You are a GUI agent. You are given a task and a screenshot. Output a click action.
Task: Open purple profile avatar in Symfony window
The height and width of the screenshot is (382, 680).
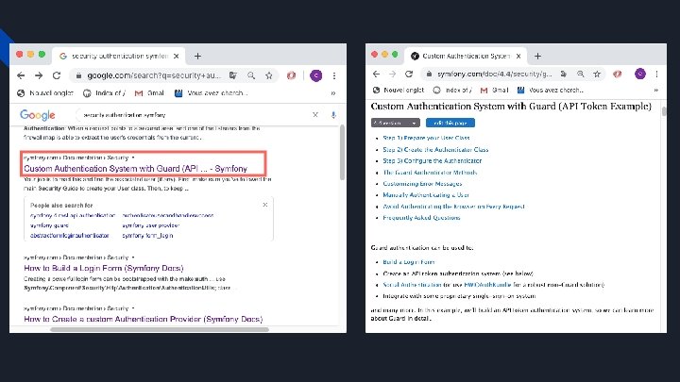point(640,75)
